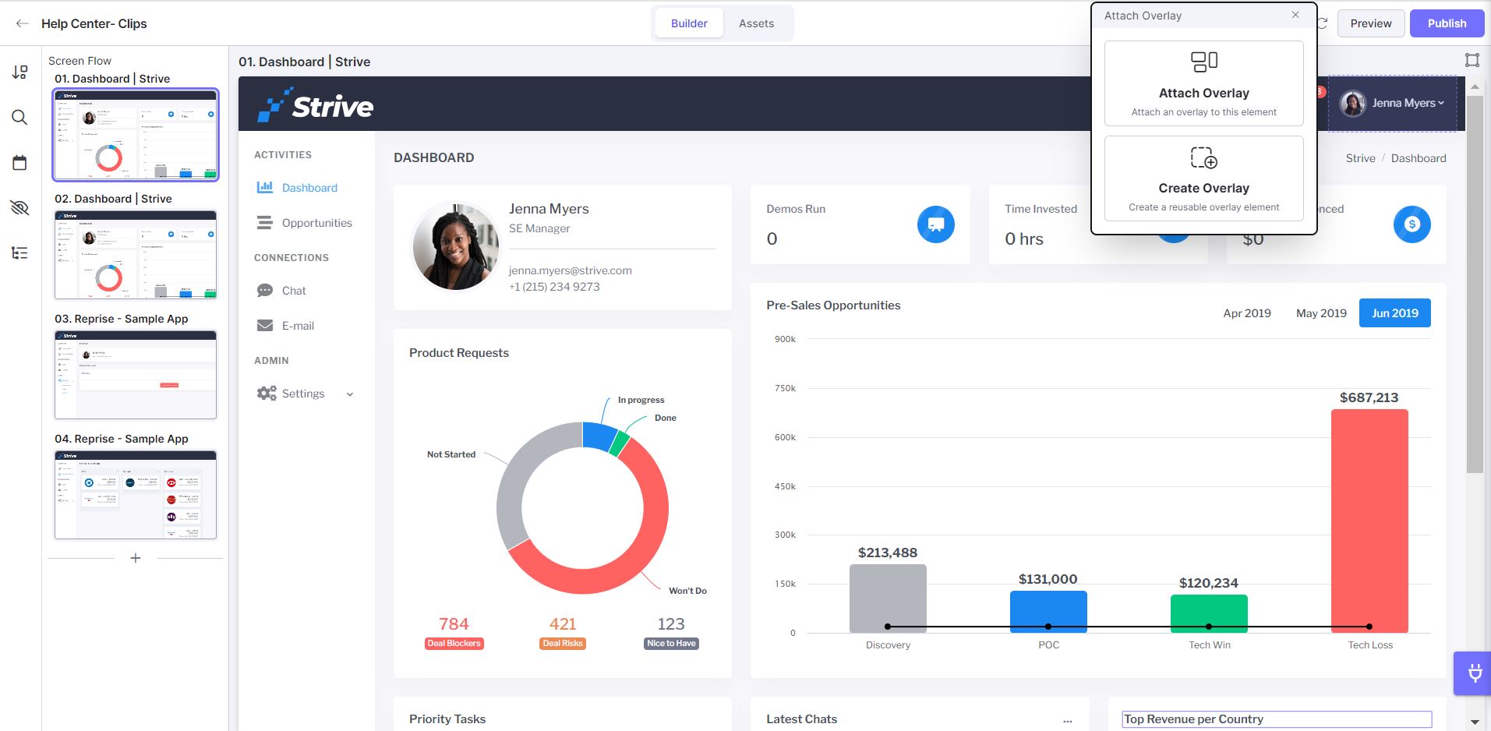
Task: Open the list tree icon in left rail
Action: [x=20, y=252]
